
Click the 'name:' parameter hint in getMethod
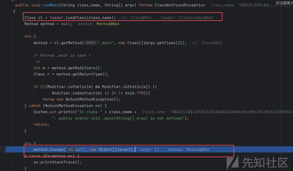coord(91,43)
